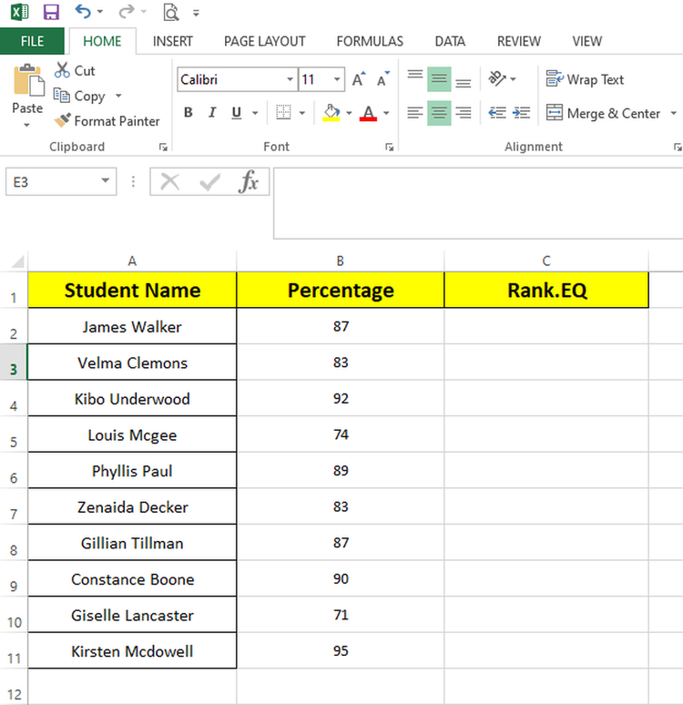Switch to the HOME tab
This screenshot has height=705, width=683.
click(x=102, y=41)
